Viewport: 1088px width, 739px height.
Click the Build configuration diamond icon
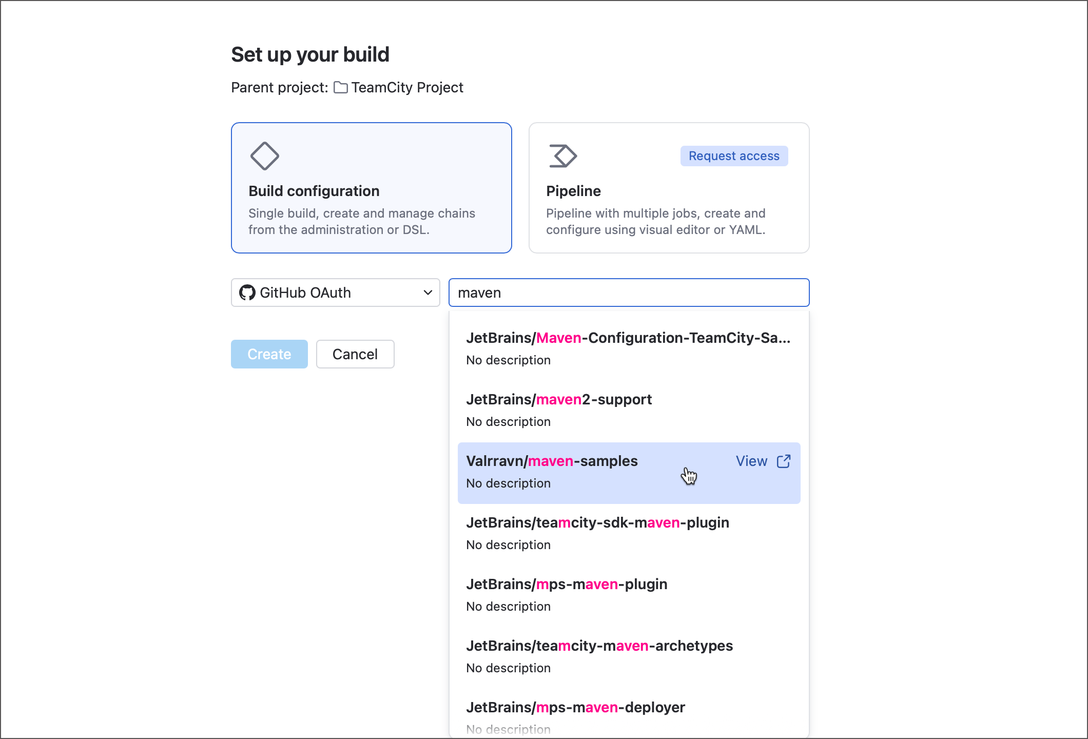264,155
